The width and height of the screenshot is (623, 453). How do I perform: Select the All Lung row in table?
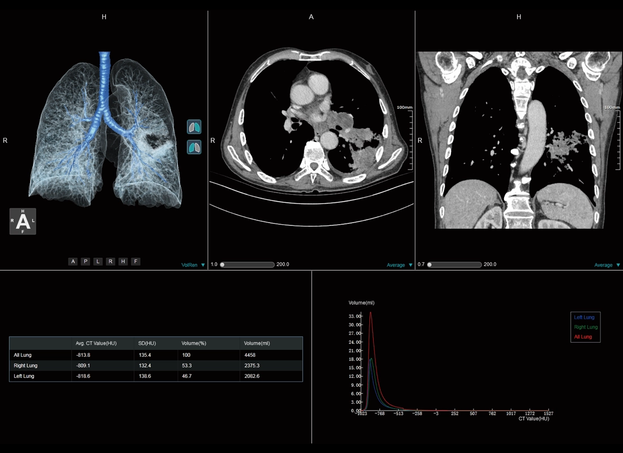(x=156, y=355)
